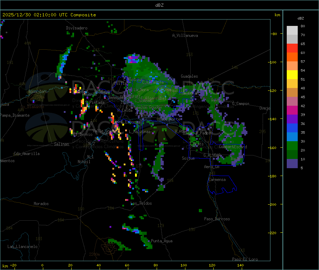This screenshot has width=319, height=270.
Task: Click the 0 km horizontal axis tick
Action: coord(42,265)
